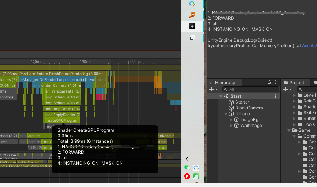Click the Unity logo next to Start

click(226, 96)
